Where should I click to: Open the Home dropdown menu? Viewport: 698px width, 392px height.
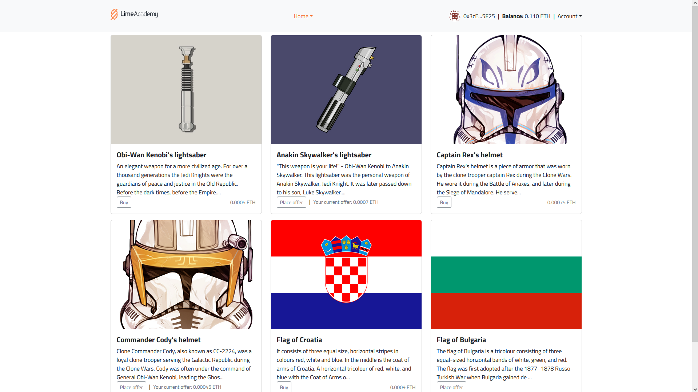click(x=303, y=16)
